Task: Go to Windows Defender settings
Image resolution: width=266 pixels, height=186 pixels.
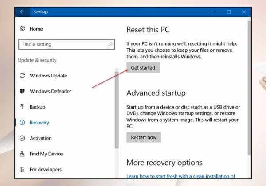Action: (x=51, y=91)
